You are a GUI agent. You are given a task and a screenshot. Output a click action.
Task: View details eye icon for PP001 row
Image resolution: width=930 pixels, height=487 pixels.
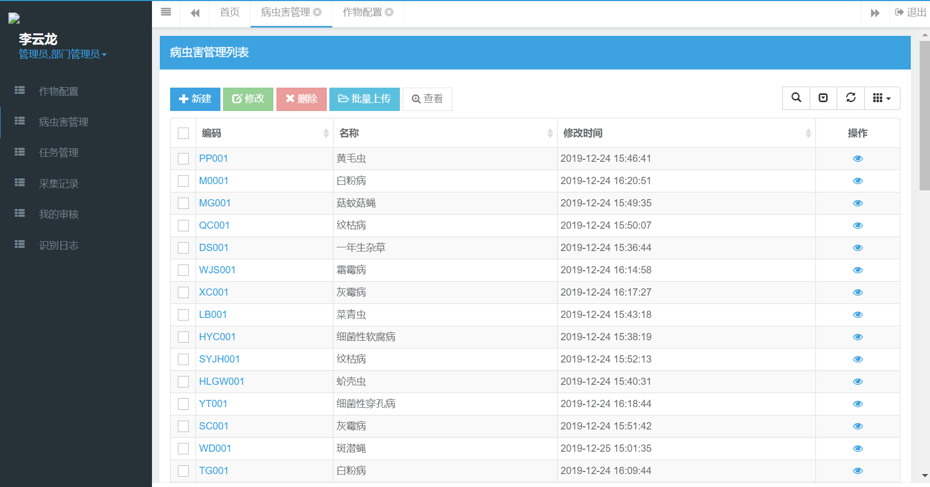pyautogui.click(x=858, y=159)
